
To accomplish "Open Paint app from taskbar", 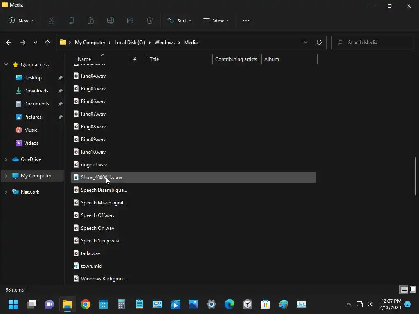I will point(284,304).
